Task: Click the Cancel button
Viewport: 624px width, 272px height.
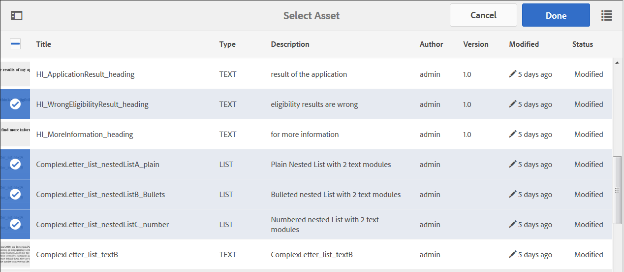Action: pyautogui.click(x=483, y=15)
